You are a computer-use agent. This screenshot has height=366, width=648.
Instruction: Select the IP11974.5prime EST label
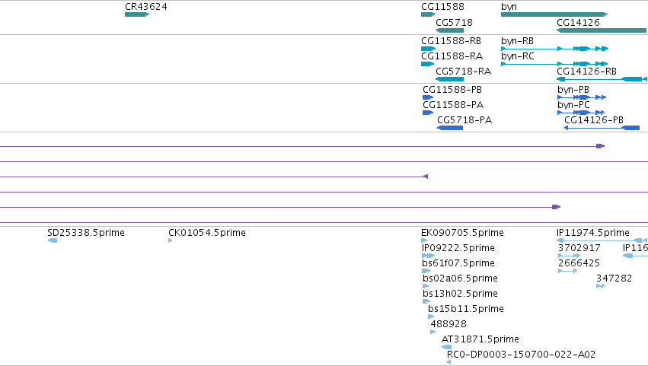[x=593, y=233]
